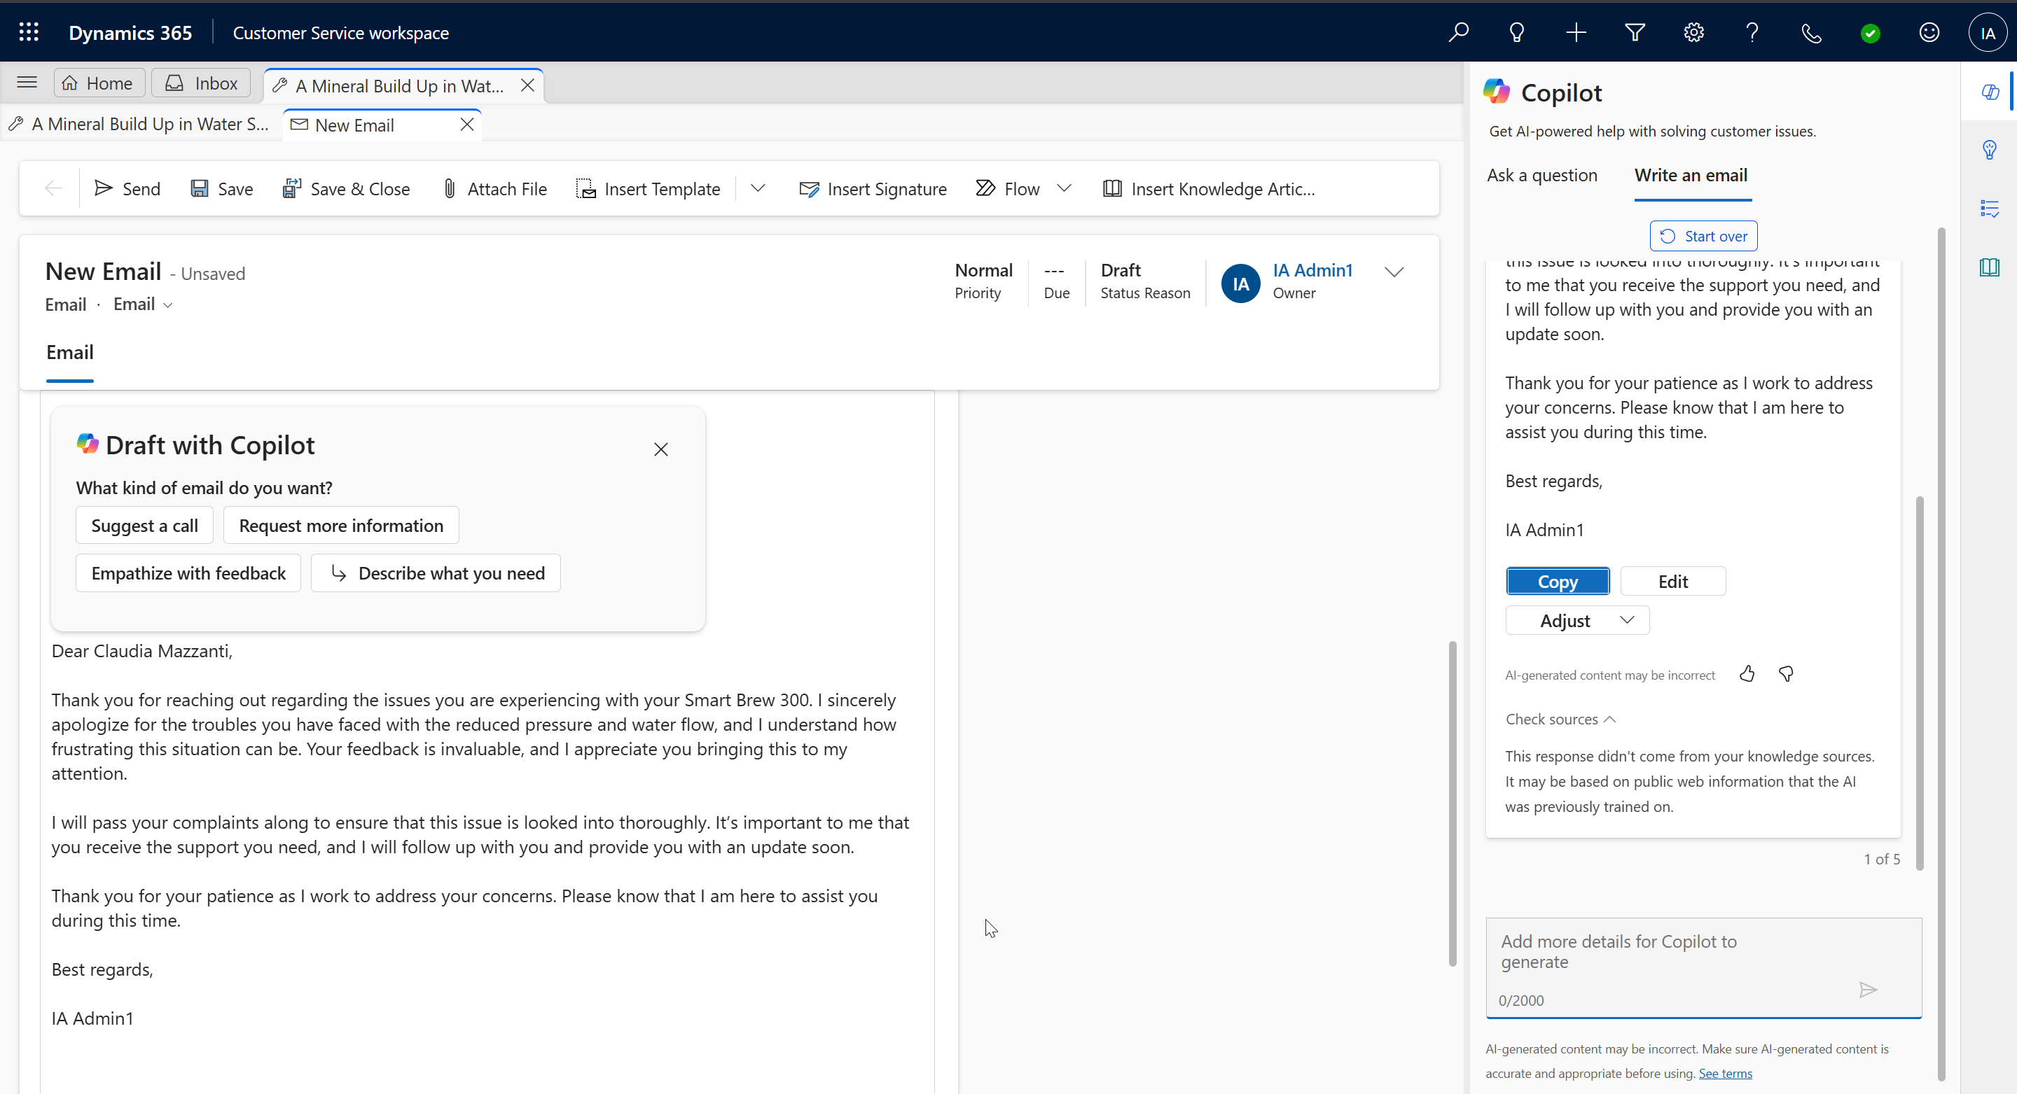Viewport: 2017px width, 1094px height.
Task: Click the Copilot details input field
Action: [x=1704, y=968]
